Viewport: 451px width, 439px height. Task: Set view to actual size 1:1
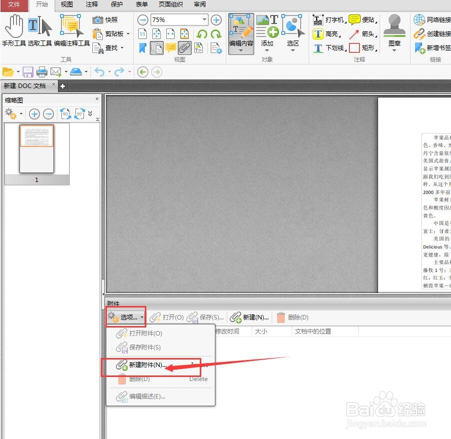point(143,34)
